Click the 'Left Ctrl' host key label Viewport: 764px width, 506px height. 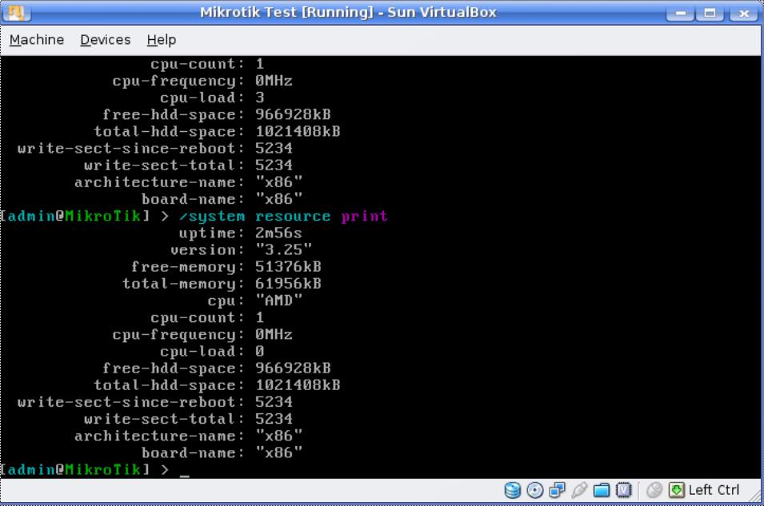point(714,490)
